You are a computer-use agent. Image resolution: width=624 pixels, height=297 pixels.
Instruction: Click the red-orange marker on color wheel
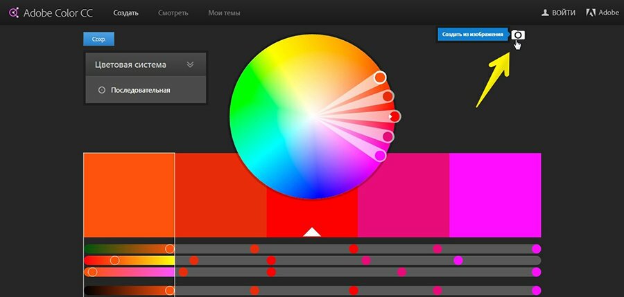pos(388,96)
